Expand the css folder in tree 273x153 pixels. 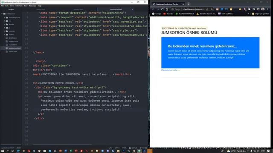click(5, 21)
